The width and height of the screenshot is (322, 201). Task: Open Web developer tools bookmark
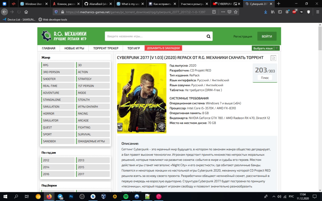click(x=53, y=19)
